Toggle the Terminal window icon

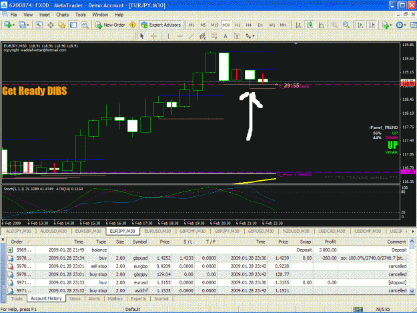coord(73,25)
